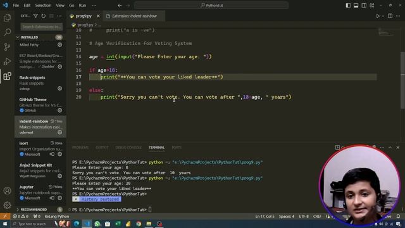Change indentation via Spaces: 4
Image resolution: width=405 pixels, height=228 pixels.
tap(287, 217)
